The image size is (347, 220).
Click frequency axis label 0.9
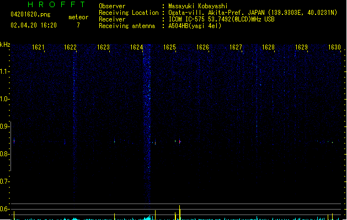point(4,127)
